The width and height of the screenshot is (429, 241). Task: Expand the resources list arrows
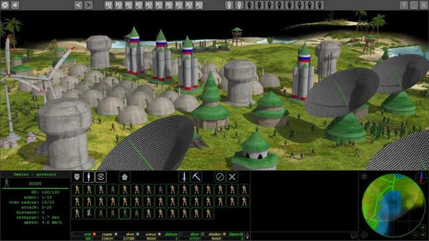pyautogui.click(x=247, y=236)
